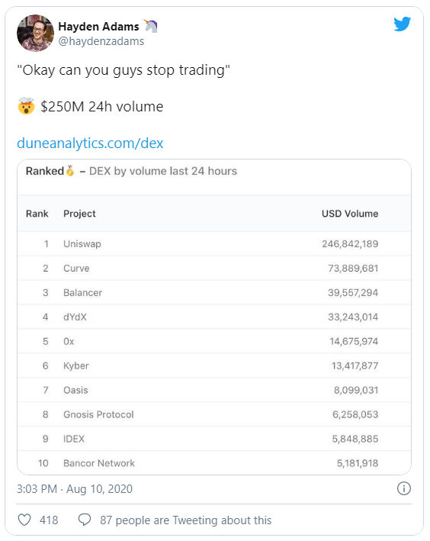Open the duneanalytics.com/dex link
Viewport: 430px width, 541px height.
point(90,143)
